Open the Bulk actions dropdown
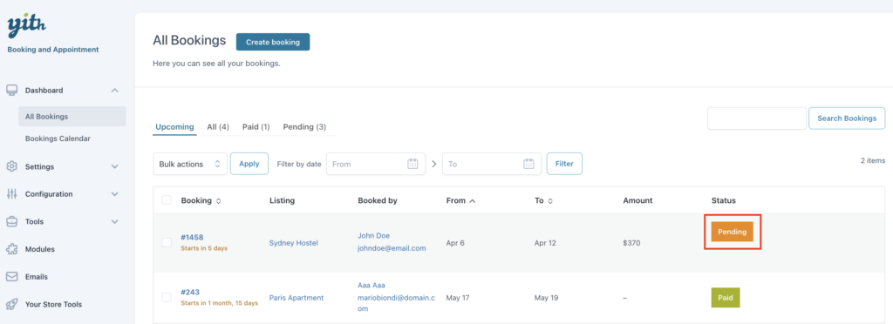Image resolution: width=893 pixels, height=324 pixels. click(190, 164)
